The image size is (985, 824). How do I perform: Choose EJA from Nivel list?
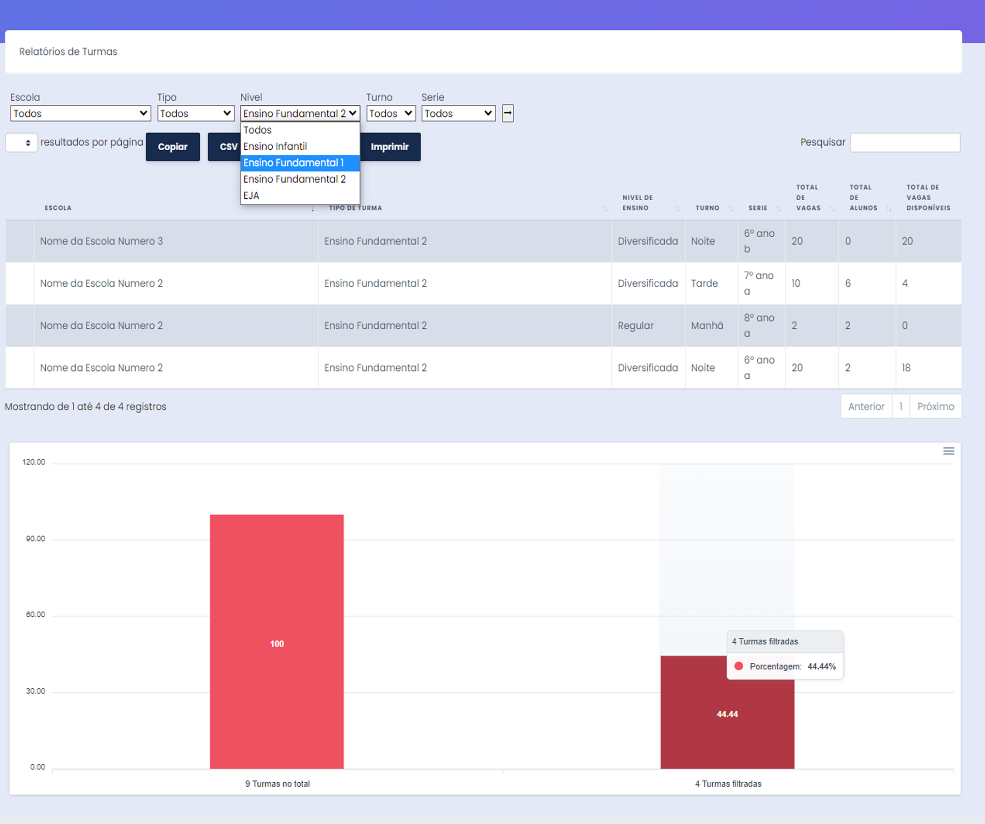pos(252,196)
